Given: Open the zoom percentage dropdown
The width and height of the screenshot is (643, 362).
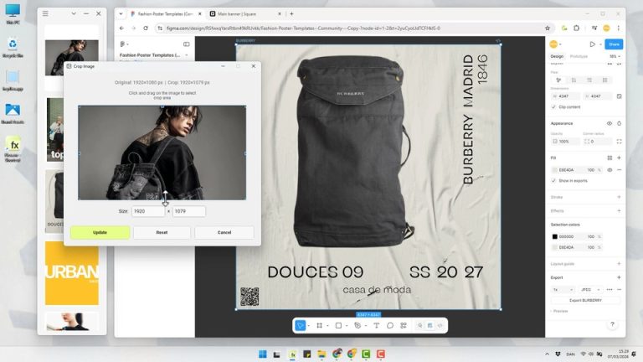Looking at the screenshot, I should pyautogui.click(x=613, y=56).
